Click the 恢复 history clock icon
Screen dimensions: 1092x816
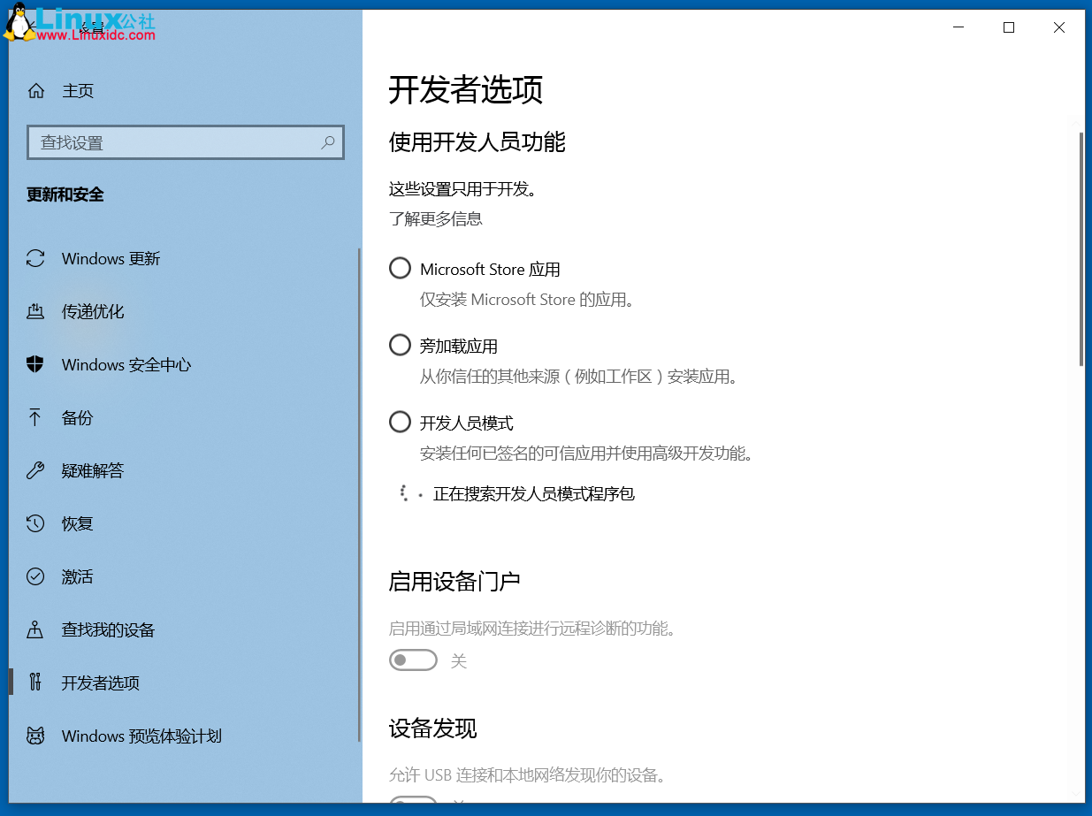pyautogui.click(x=35, y=523)
